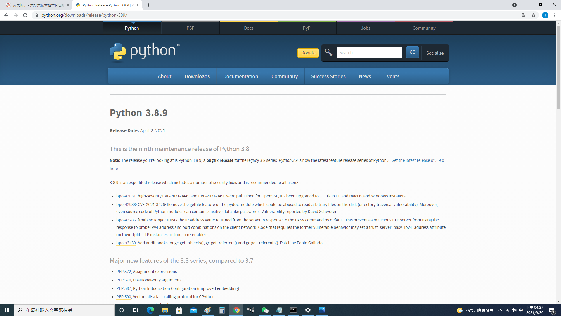Click the GO search button
The width and height of the screenshot is (561, 316).
(x=412, y=52)
